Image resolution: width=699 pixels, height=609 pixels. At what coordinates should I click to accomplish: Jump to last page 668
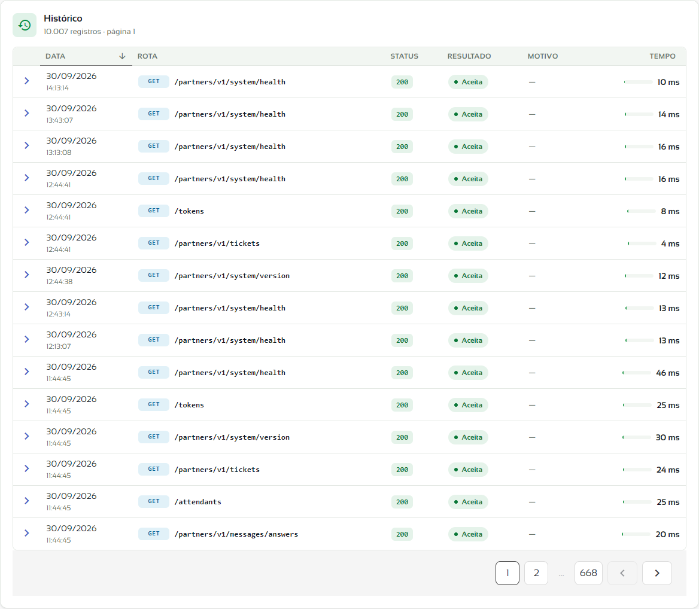pyautogui.click(x=588, y=573)
